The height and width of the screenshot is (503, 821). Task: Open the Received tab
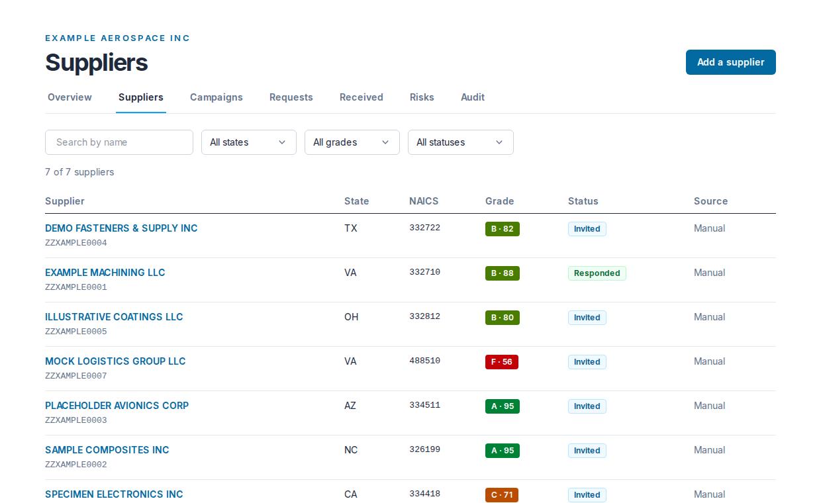362,97
